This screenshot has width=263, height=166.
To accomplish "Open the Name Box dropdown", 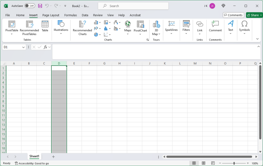I will [23, 47].
